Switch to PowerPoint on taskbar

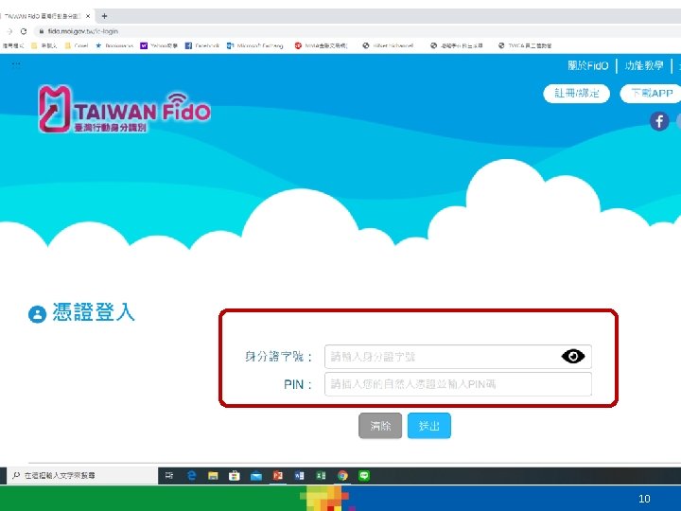278,476
